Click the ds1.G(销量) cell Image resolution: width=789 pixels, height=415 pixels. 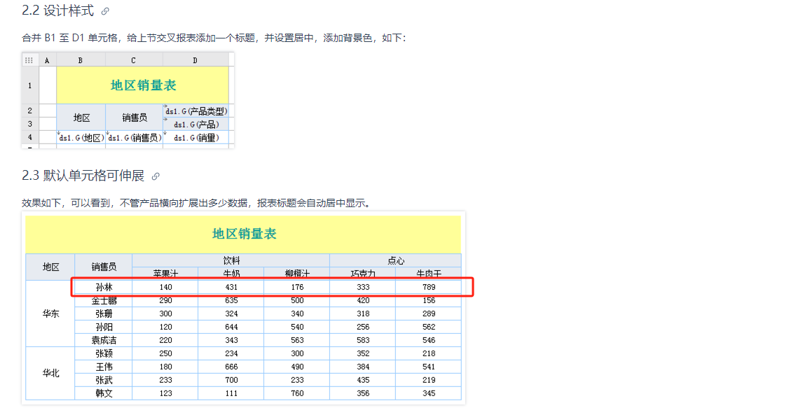pyautogui.click(x=196, y=138)
